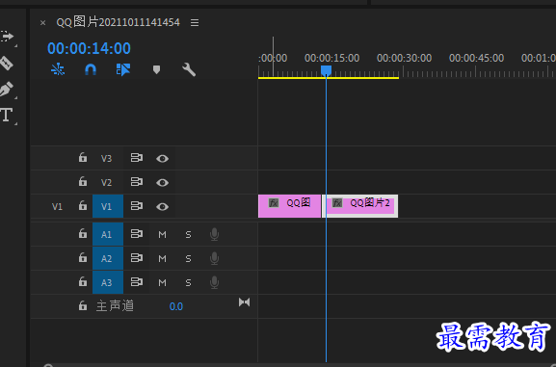Viewport: 556px width, 367px height.
Task: Toggle insert sequences as nests option
Action: click(x=58, y=69)
